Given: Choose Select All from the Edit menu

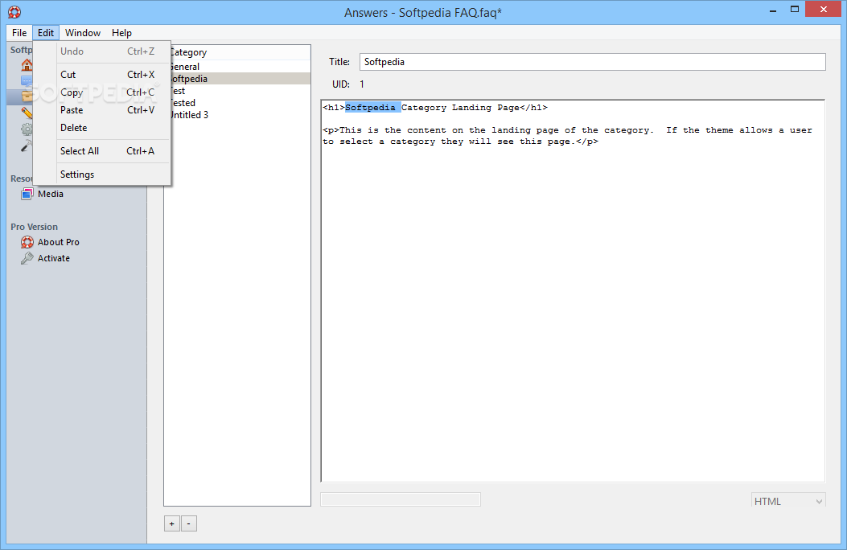Looking at the screenshot, I should pos(102,151).
